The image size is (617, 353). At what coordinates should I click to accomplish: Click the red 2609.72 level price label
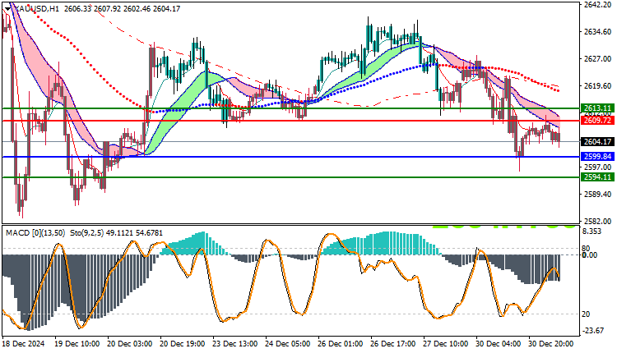[597, 121]
